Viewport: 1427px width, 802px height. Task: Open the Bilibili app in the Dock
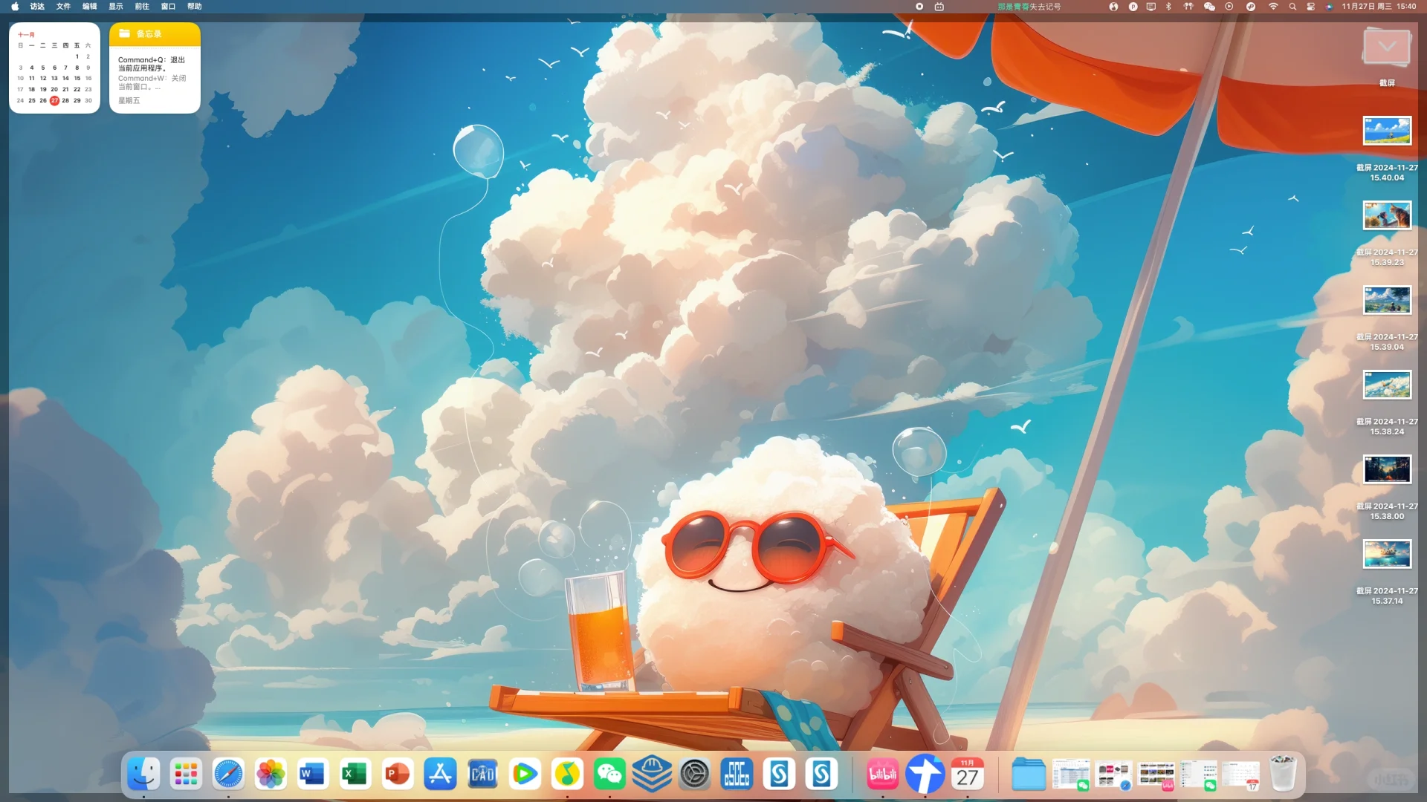[x=882, y=775]
